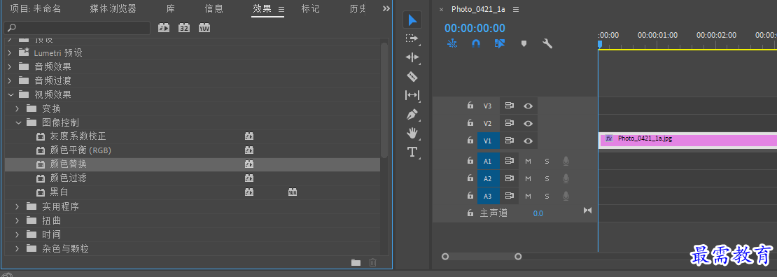777x277 pixels.
Task: Mute the A1 audio track
Action: pos(528,161)
